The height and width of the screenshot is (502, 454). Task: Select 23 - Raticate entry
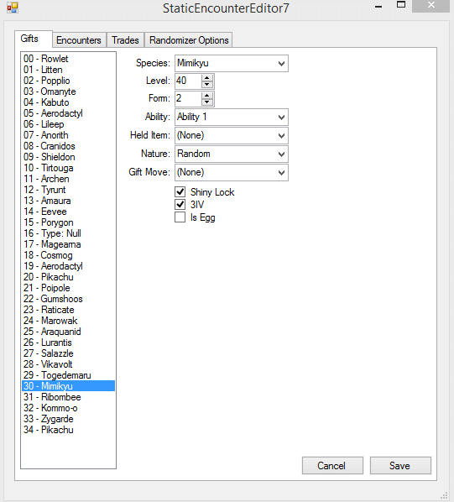[x=68, y=310]
